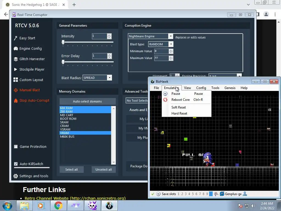Open Chrome three-dot menu
The height and width of the screenshot is (211, 281).
pos(275,14)
